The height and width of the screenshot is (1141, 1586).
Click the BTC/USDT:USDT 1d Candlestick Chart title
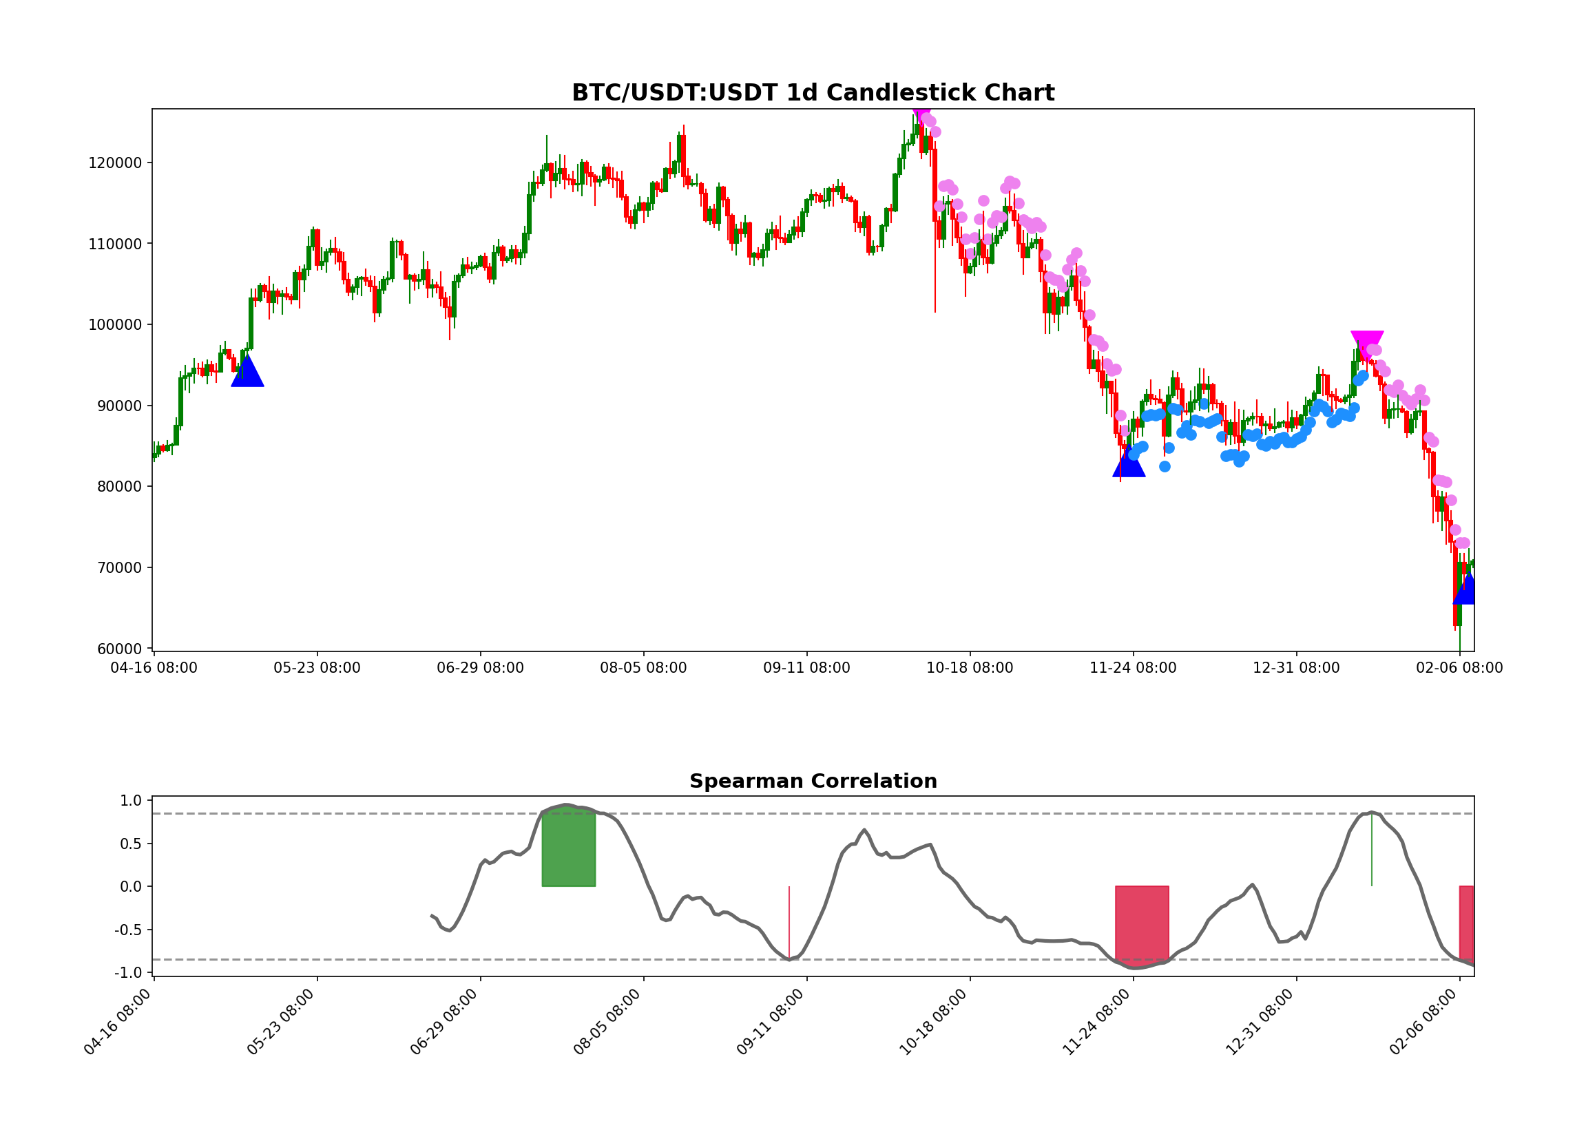tap(813, 93)
